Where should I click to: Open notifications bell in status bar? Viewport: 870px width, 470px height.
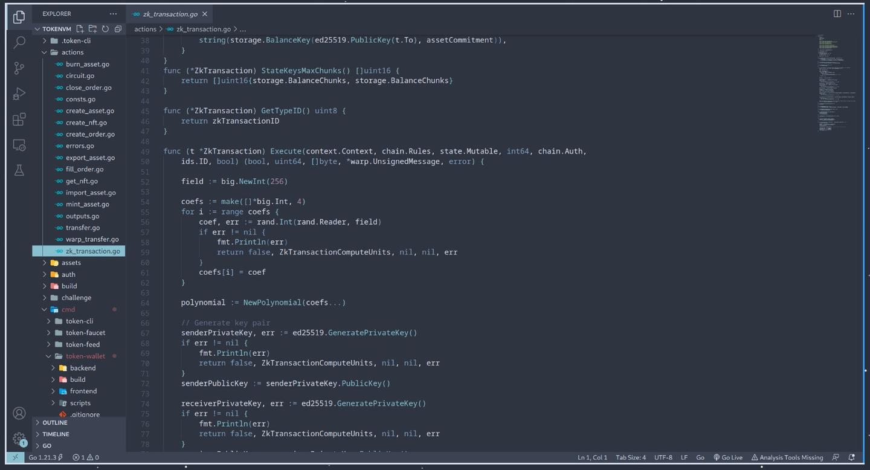[852, 457]
